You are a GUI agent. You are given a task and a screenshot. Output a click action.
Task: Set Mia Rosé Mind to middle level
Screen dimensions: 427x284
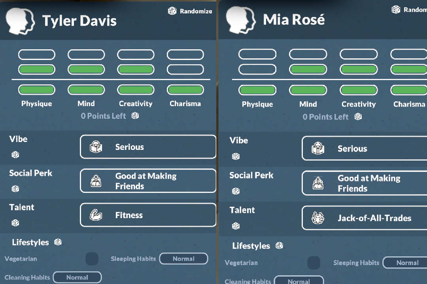tap(308, 69)
